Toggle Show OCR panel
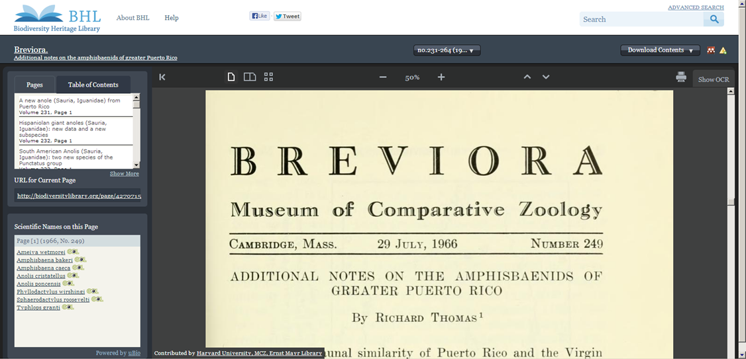The width and height of the screenshot is (746, 359). tap(714, 79)
